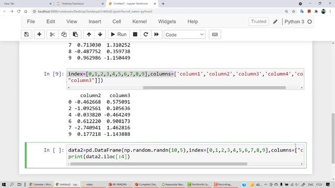335x188 pixels.
Task: Go forward with the browser forward arrow
Action: click(x=12, y=11)
